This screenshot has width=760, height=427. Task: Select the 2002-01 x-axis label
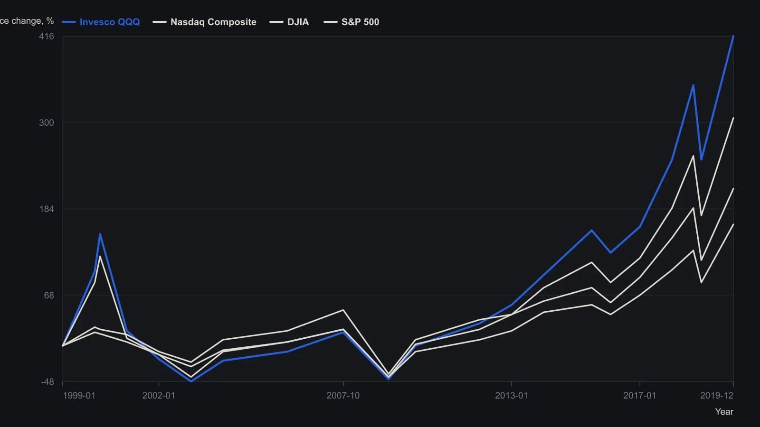159,396
